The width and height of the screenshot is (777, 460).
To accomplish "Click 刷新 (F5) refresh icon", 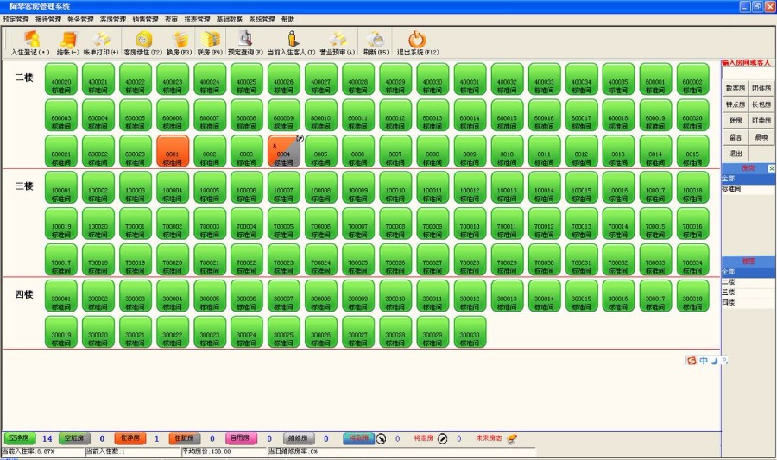I will 376,39.
